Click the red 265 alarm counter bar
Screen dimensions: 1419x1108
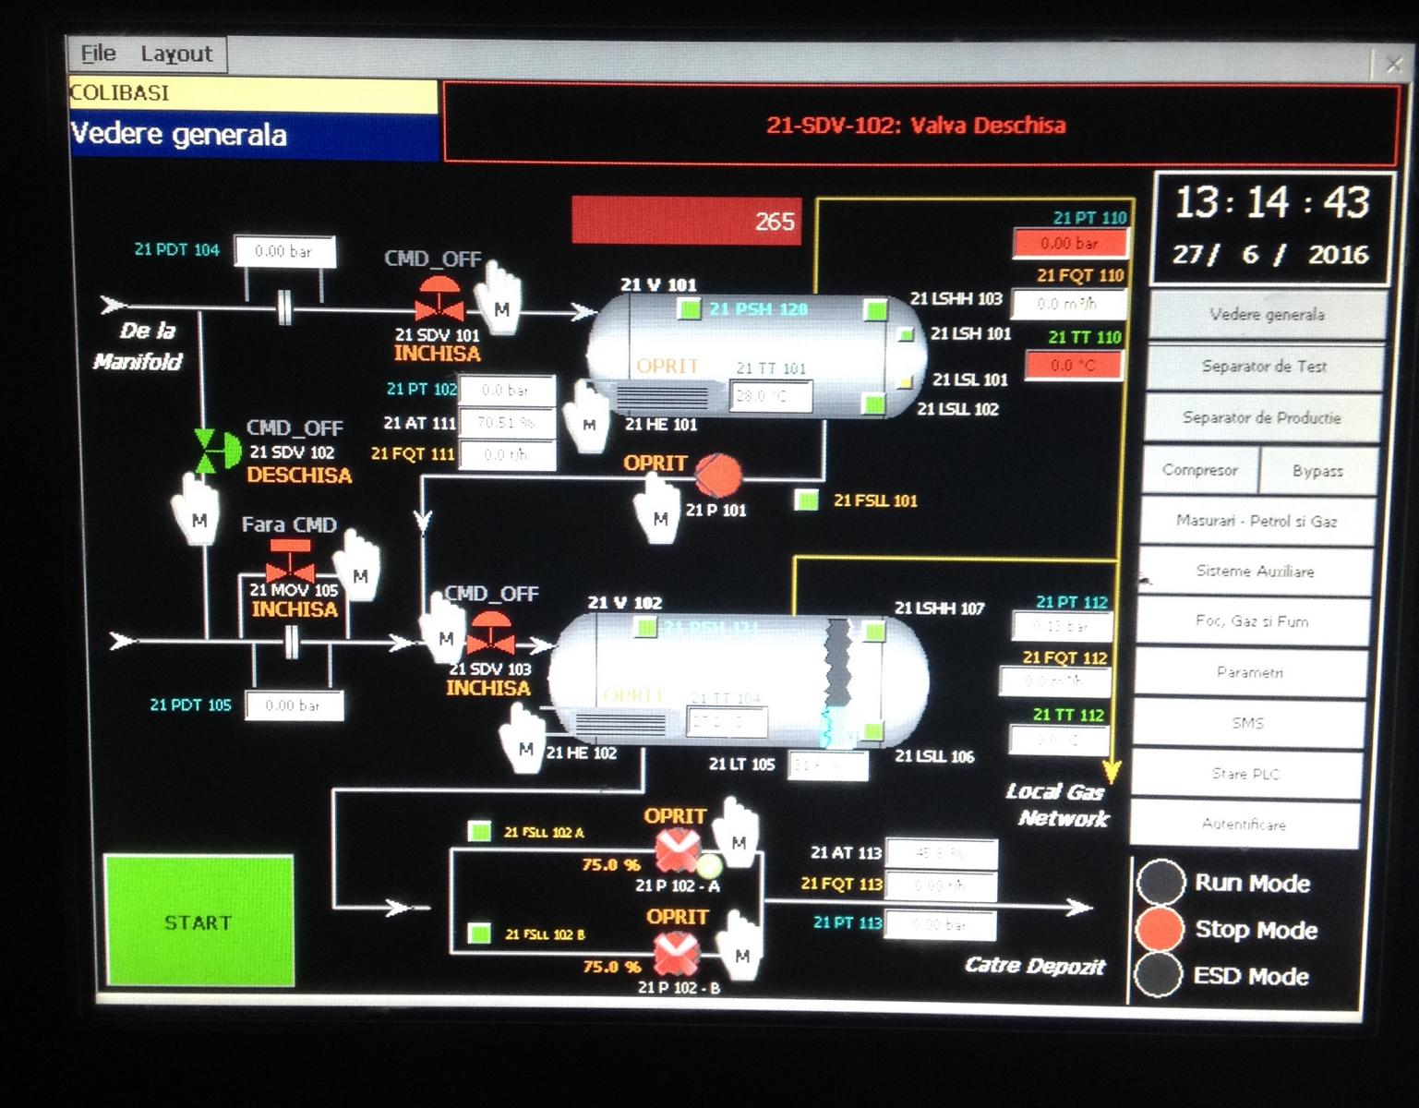tap(686, 221)
